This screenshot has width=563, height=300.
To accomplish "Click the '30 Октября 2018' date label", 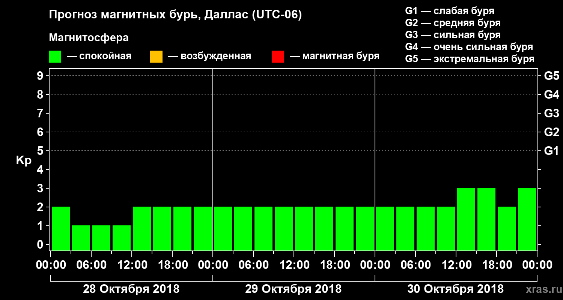I will click(456, 289).
